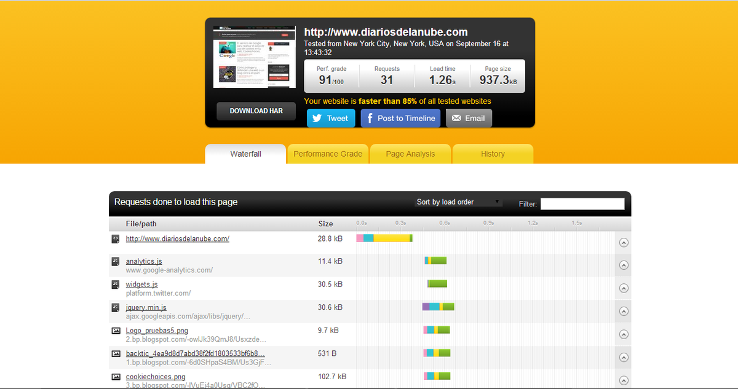The width and height of the screenshot is (738, 389).
Task: Click the website screenshot thumbnail
Action: (255, 57)
